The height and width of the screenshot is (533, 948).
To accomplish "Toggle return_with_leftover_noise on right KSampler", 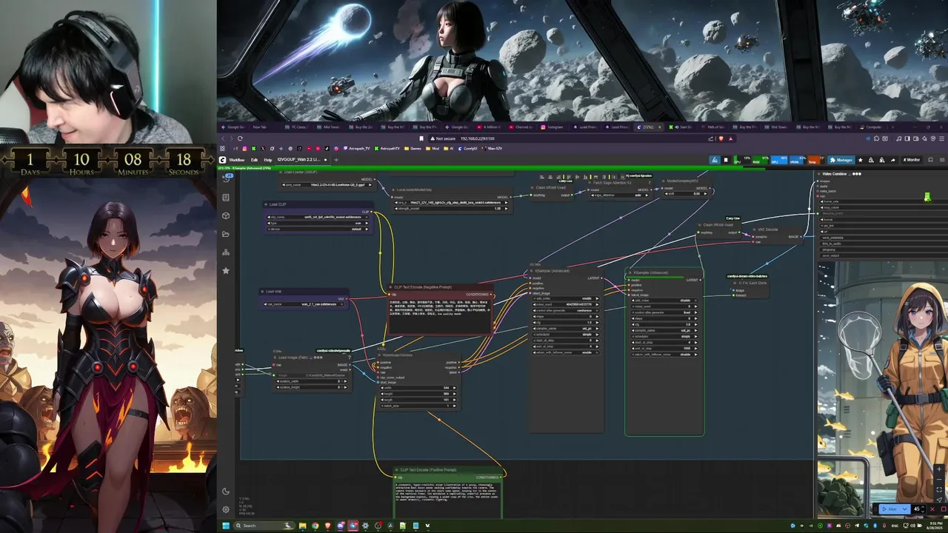I will 664,355.
